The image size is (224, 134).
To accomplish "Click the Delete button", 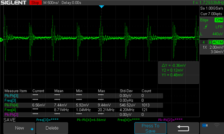I will click(x=52, y=128).
